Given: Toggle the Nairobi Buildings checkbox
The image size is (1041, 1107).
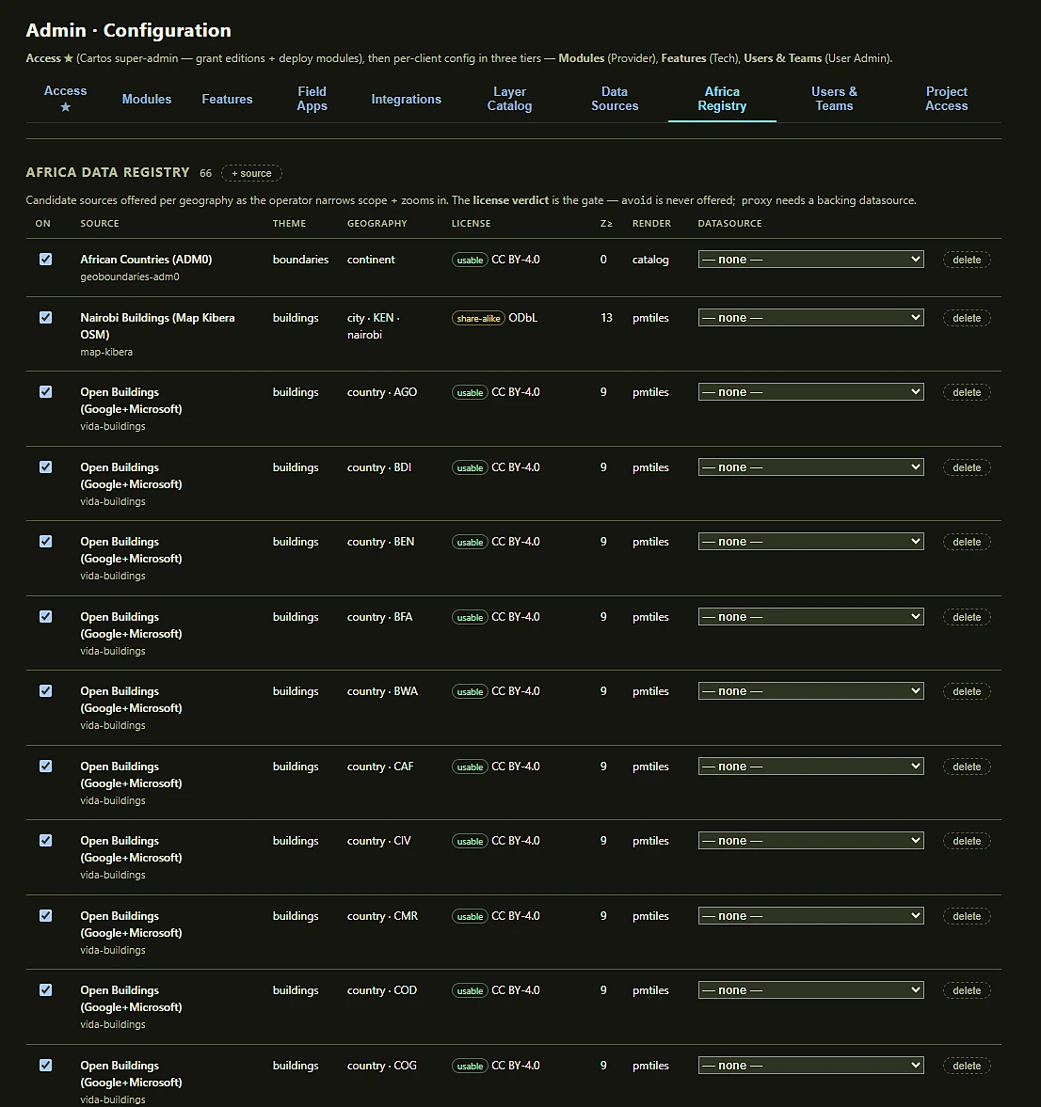Looking at the screenshot, I should pyautogui.click(x=46, y=318).
